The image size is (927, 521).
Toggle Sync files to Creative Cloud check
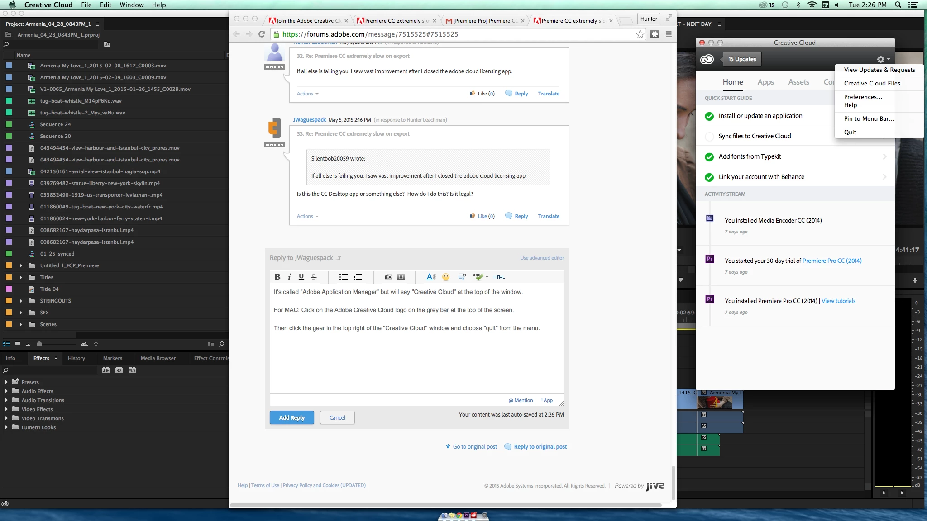click(709, 136)
